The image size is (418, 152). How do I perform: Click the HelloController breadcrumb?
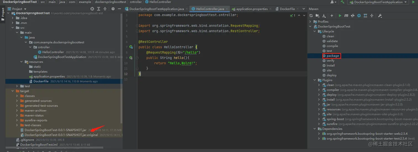click(158, 2)
